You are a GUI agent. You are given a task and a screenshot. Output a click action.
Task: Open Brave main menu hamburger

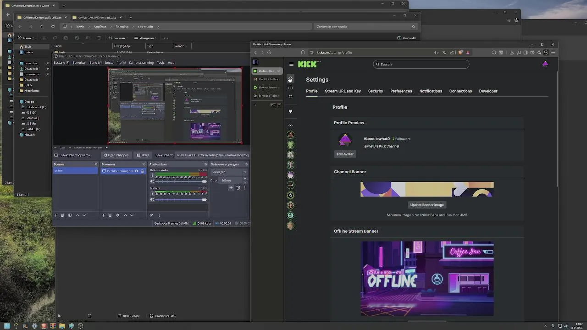click(553, 52)
